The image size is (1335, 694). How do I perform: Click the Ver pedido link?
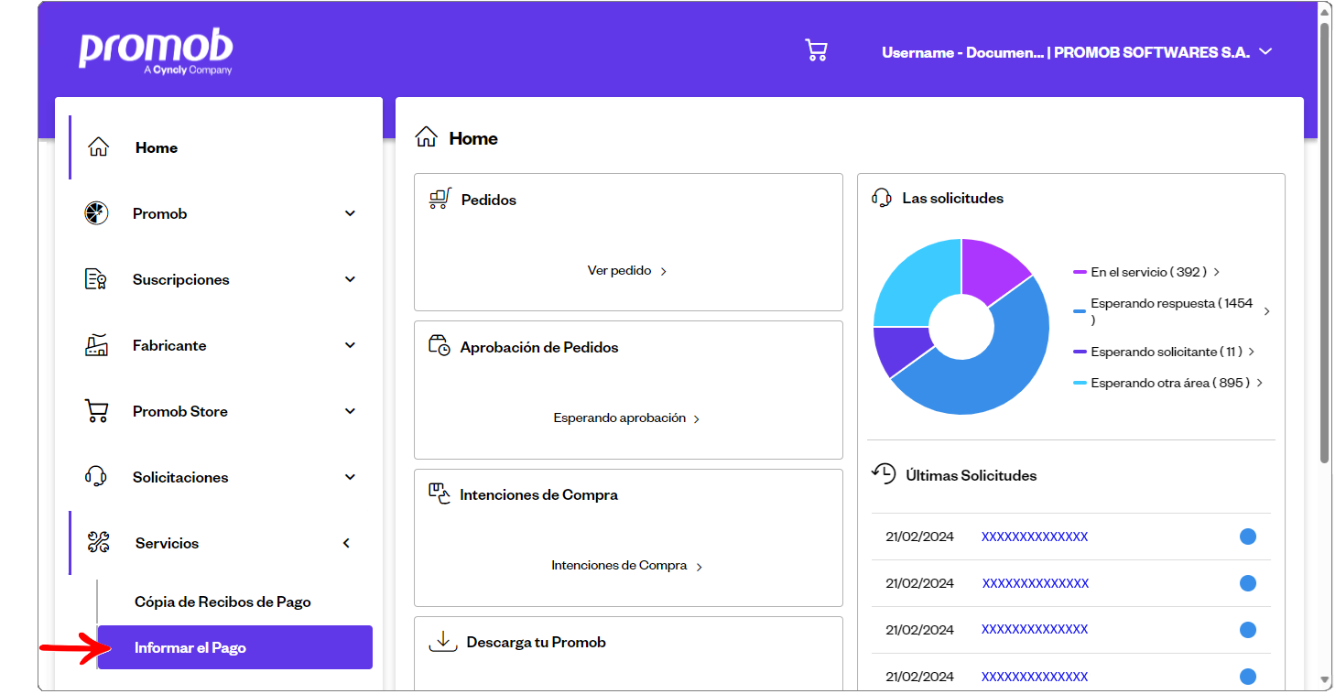tap(627, 271)
